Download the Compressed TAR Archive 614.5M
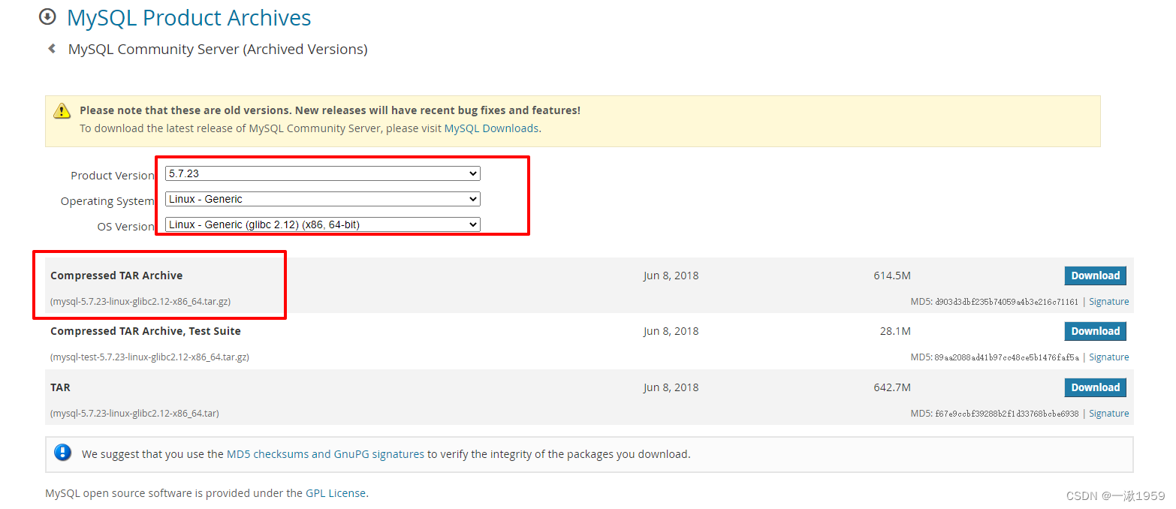Image resolution: width=1176 pixels, height=509 pixels. coord(1095,276)
